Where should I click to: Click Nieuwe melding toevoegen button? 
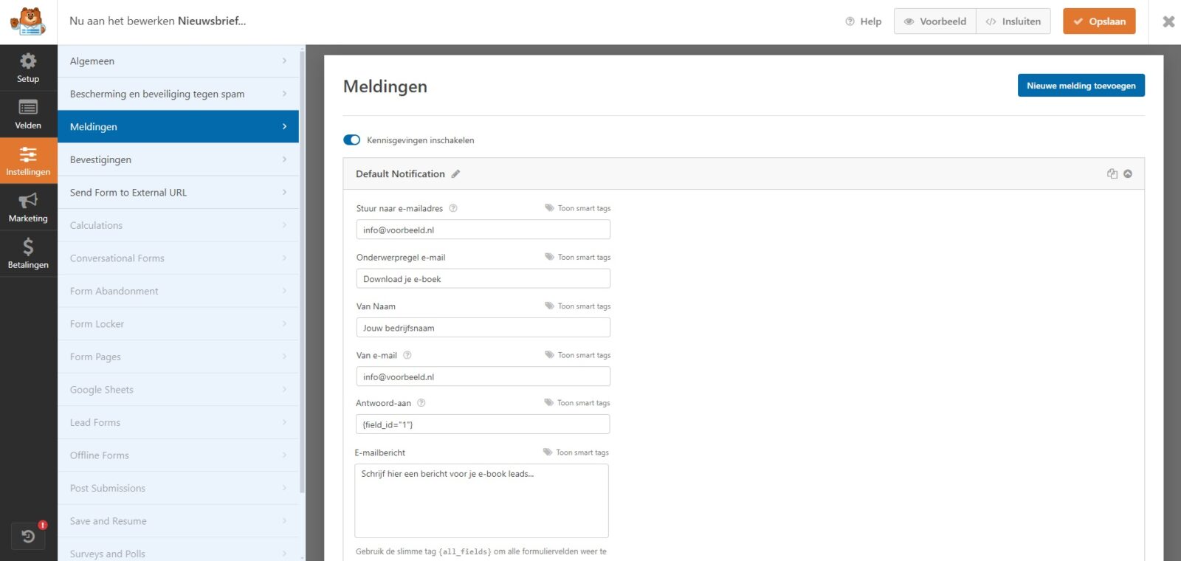point(1081,86)
